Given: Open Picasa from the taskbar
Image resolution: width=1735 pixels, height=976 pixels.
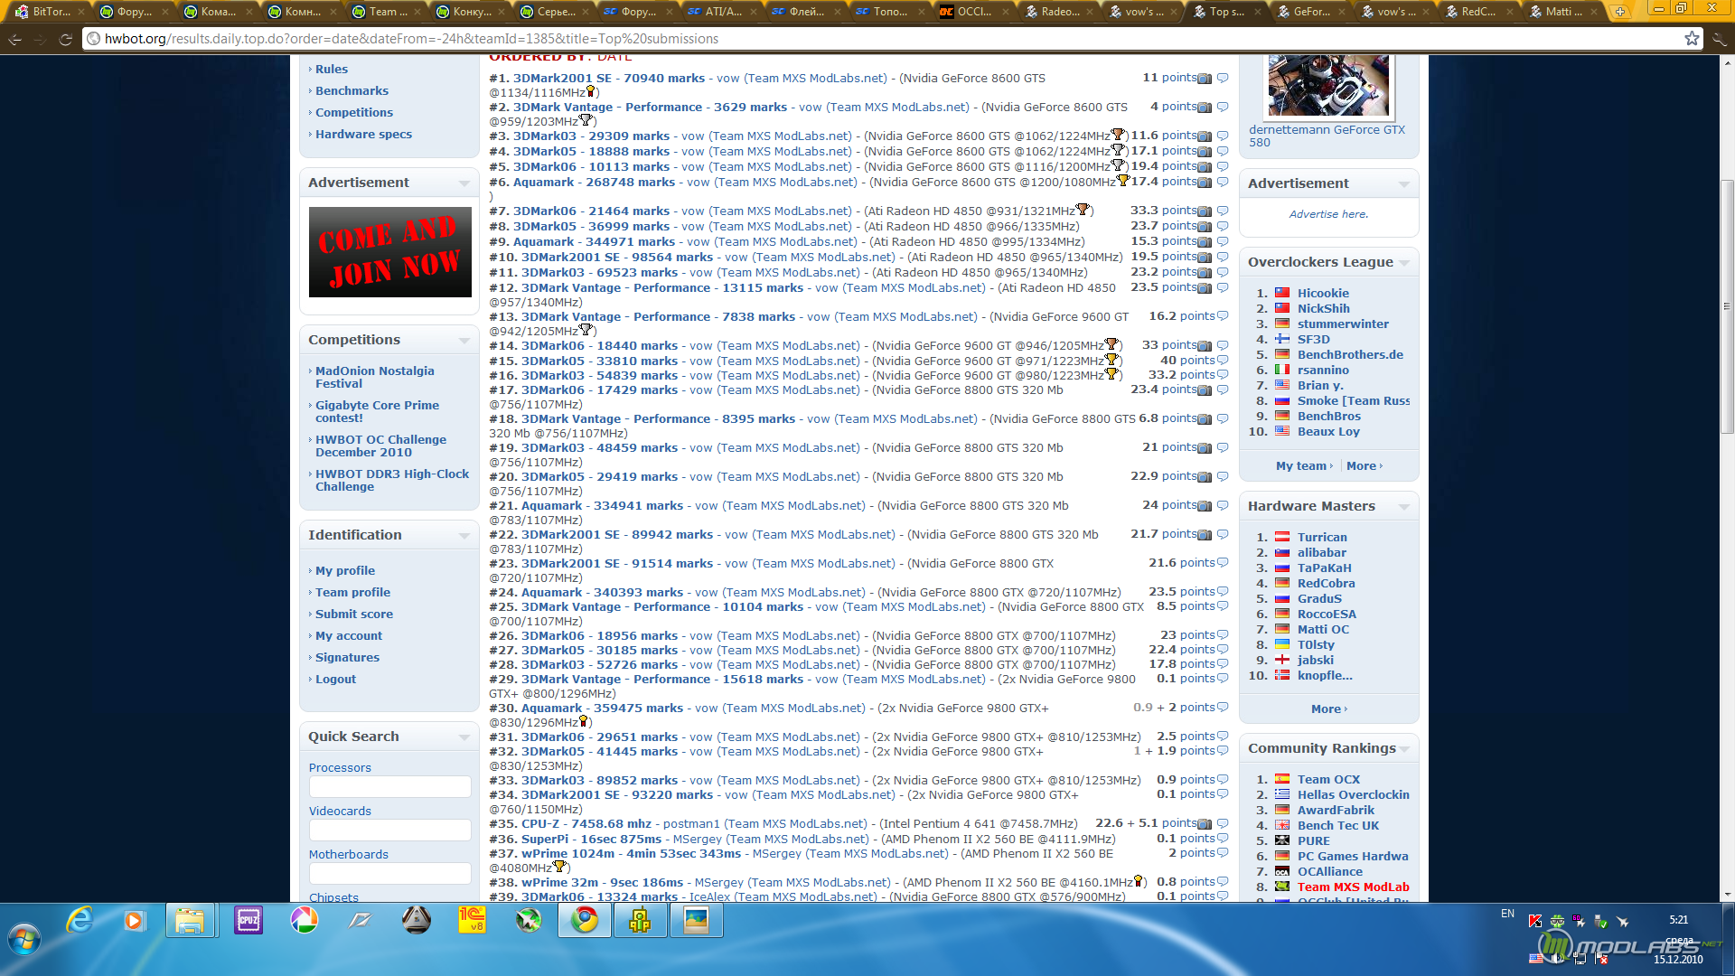Looking at the screenshot, I should coord(304,921).
